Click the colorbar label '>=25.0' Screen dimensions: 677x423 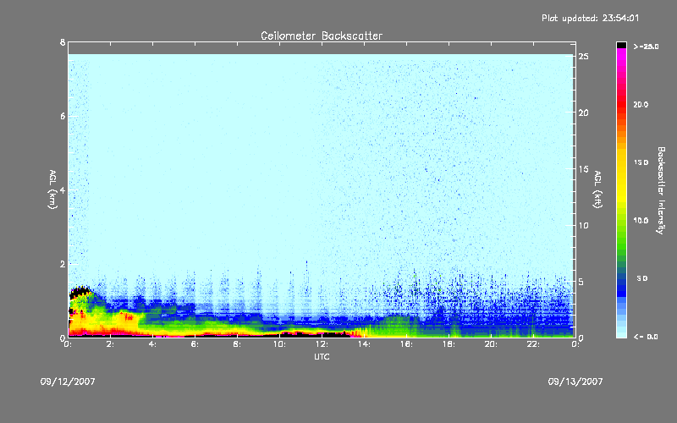click(646, 47)
